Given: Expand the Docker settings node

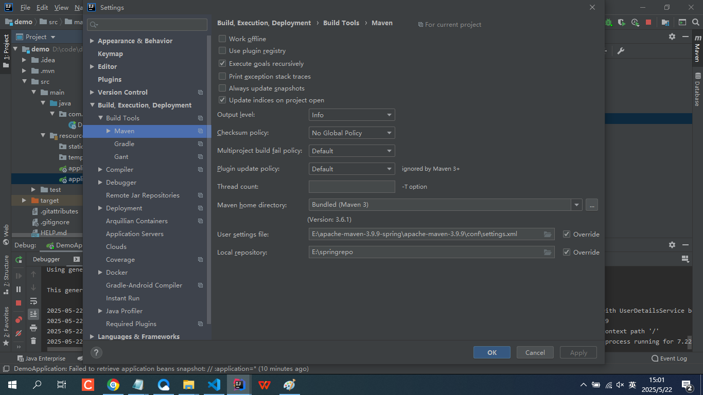Looking at the screenshot, I should pos(100,272).
